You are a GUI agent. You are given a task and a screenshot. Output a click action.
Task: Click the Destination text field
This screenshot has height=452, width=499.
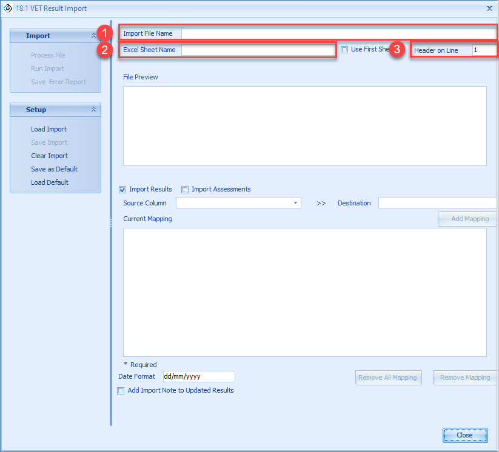(437, 203)
